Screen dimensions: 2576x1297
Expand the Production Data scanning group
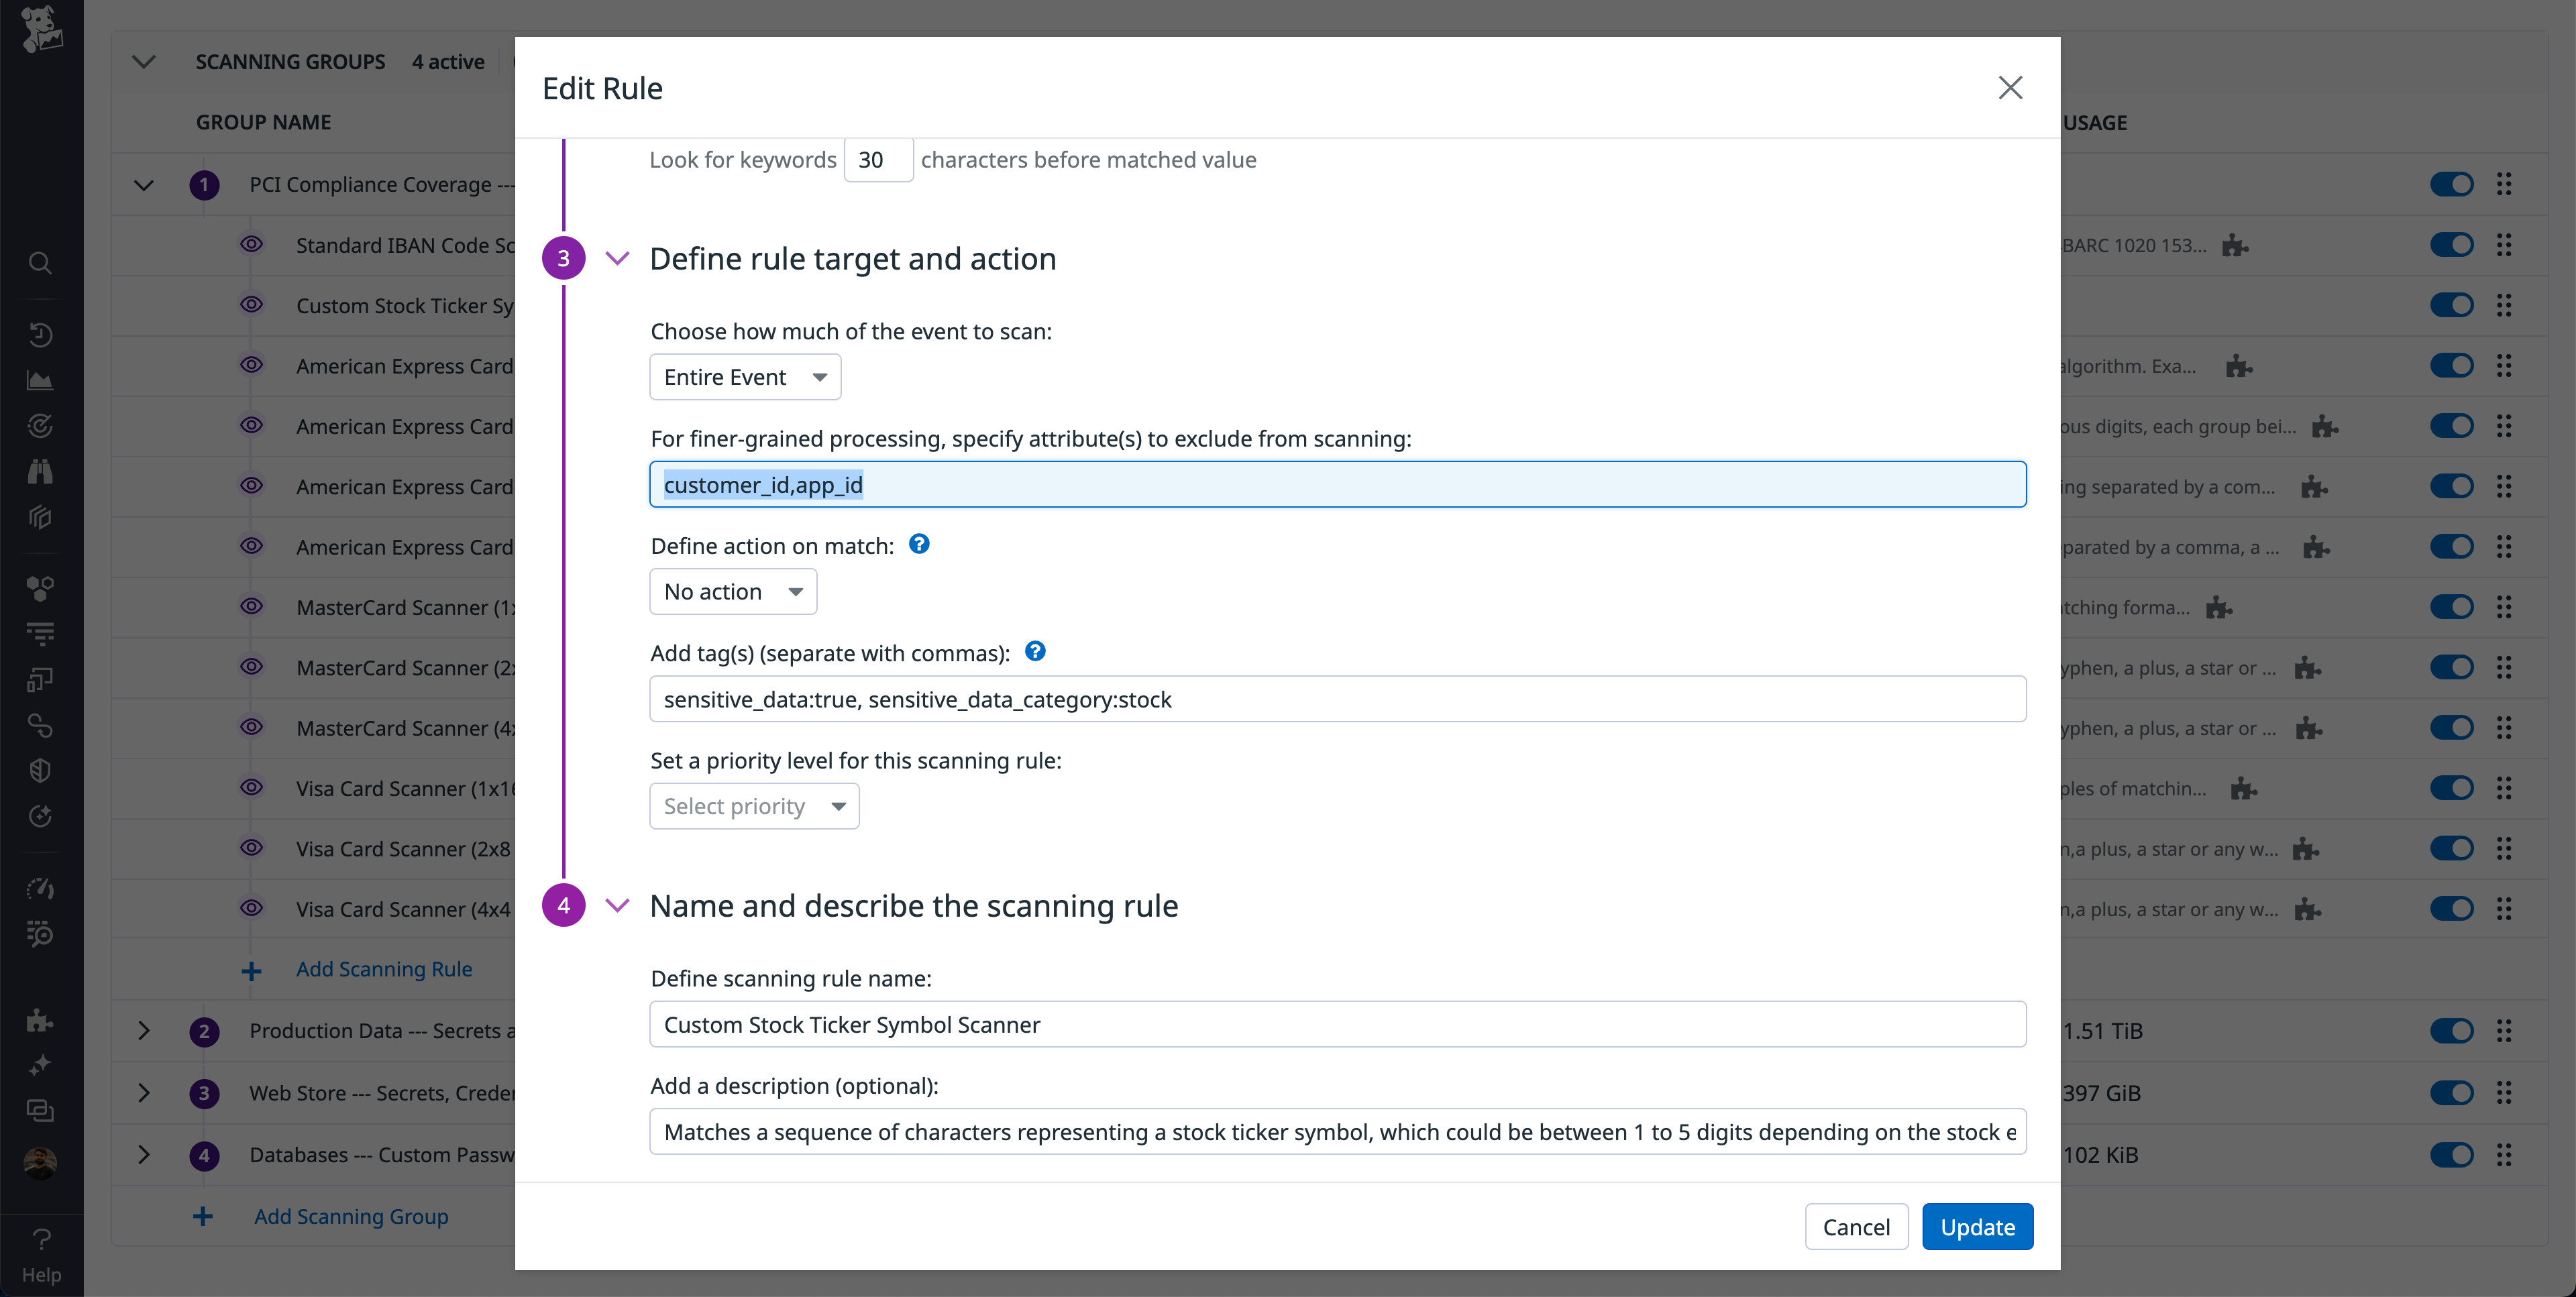(x=143, y=1031)
